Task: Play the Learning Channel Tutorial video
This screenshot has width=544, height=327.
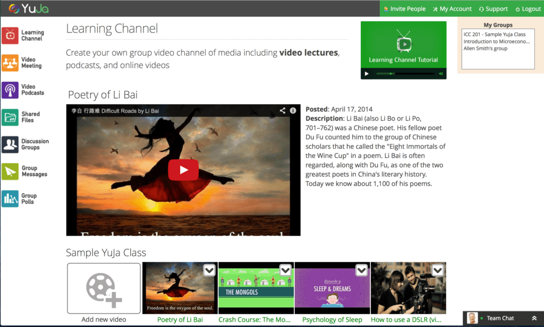Action: coord(367,74)
